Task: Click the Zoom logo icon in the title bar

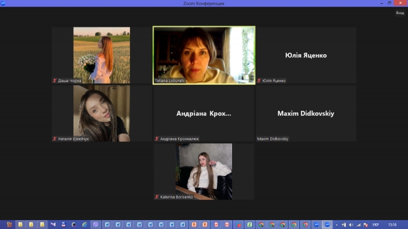Action: click(x=3, y=3)
